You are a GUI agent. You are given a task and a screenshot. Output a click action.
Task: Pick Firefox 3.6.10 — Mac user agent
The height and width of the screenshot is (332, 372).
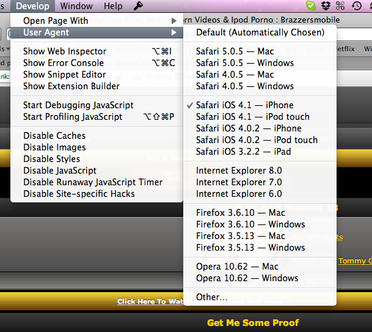pyautogui.click(x=240, y=213)
